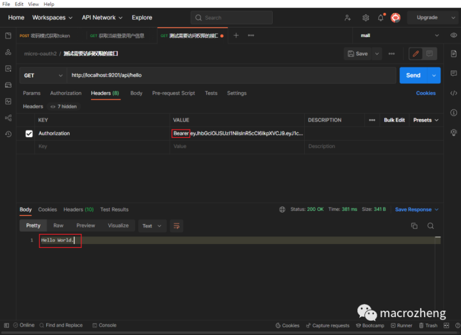Copy the response body
Image resolution: width=461 pixels, height=335 pixels.
tap(414, 226)
